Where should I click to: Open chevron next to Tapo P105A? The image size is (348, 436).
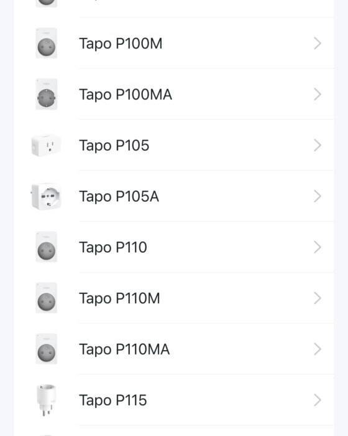318,196
